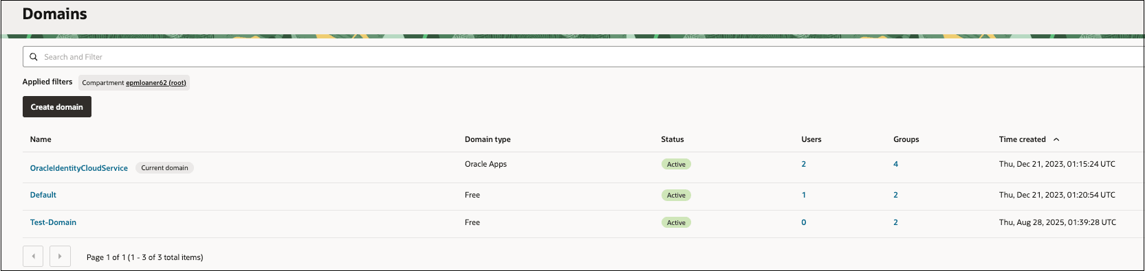Open the OracleIdentityCloudService domain
1145x271 pixels.
(79, 168)
